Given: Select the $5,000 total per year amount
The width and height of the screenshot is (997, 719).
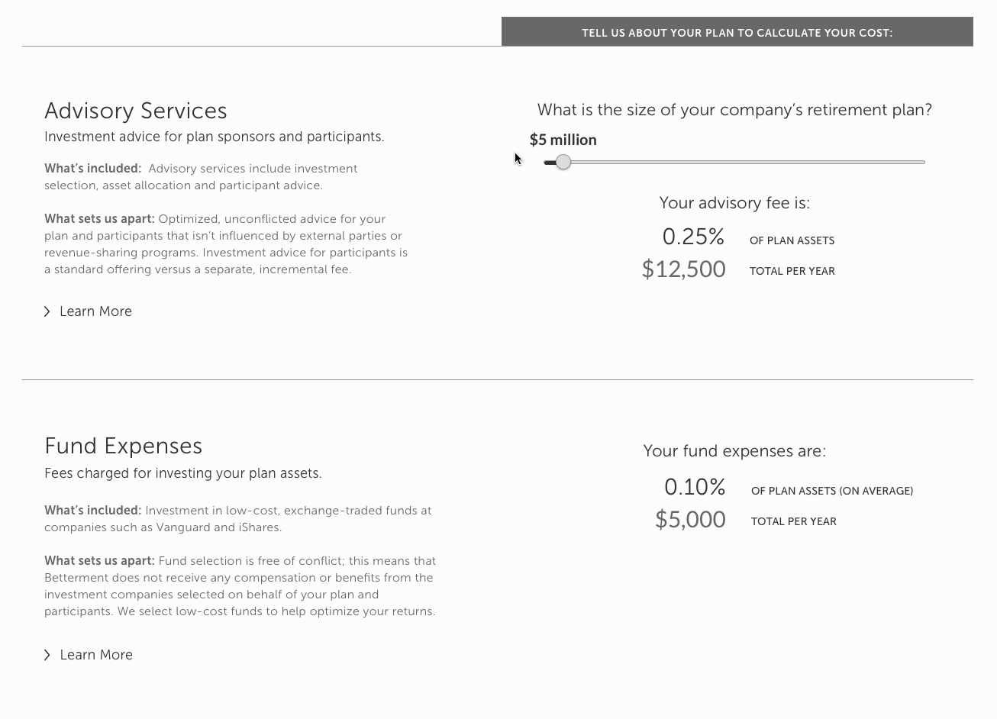Looking at the screenshot, I should [x=690, y=519].
